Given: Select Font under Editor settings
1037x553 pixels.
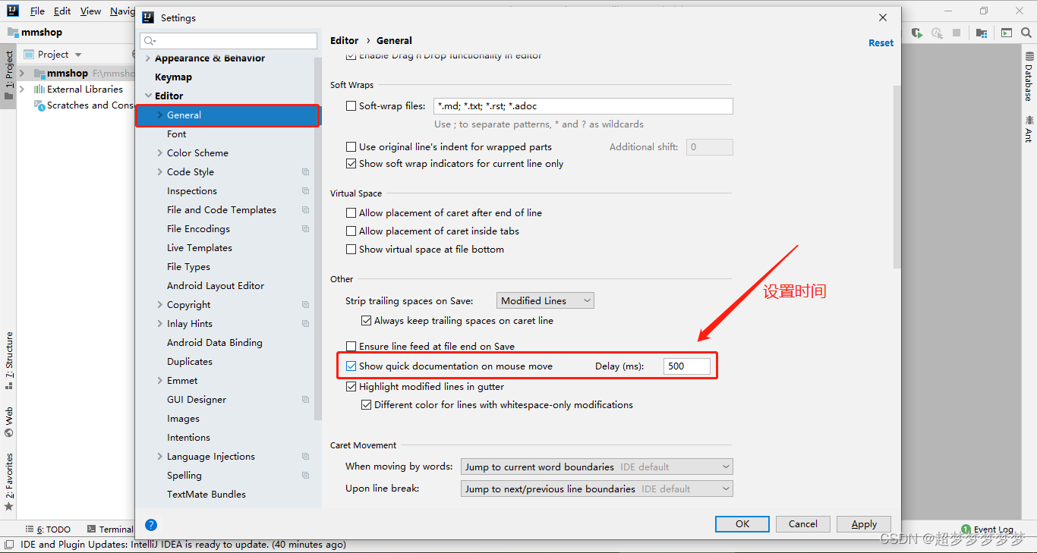Looking at the screenshot, I should [x=177, y=134].
